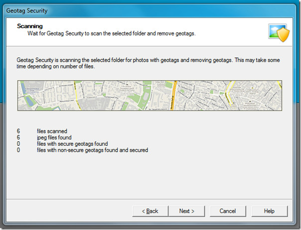The width and height of the screenshot is (301, 230).
Task: Click the 'Scanning' heading text
Action: (x=30, y=26)
